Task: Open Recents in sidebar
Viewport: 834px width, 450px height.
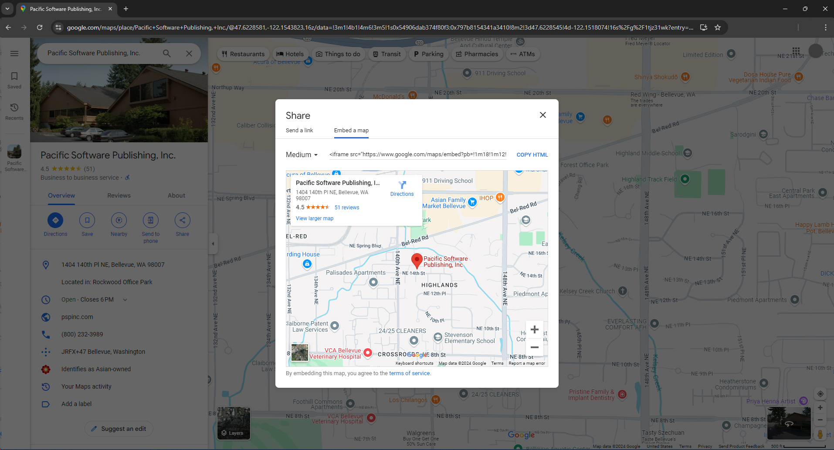Action: pyautogui.click(x=14, y=111)
